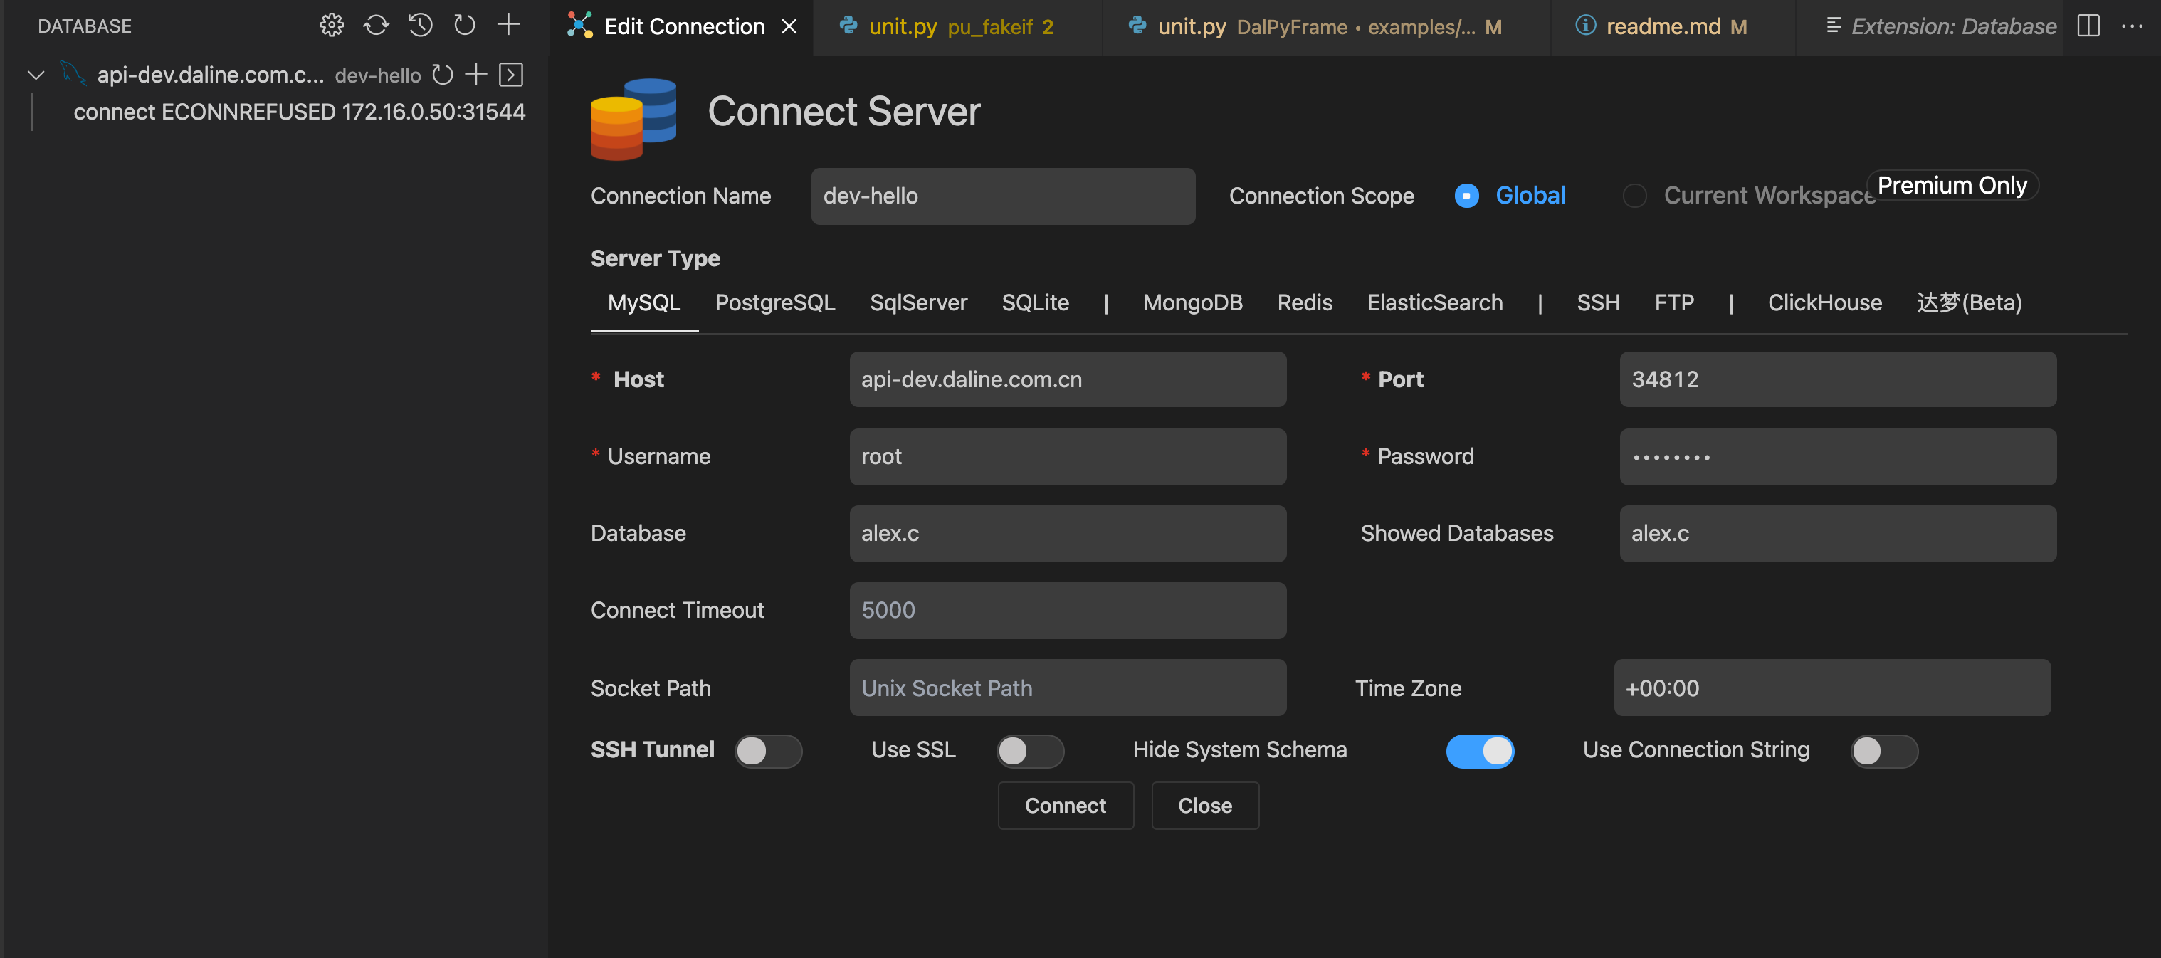Select SSH server type
The image size is (2161, 958).
point(1597,302)
